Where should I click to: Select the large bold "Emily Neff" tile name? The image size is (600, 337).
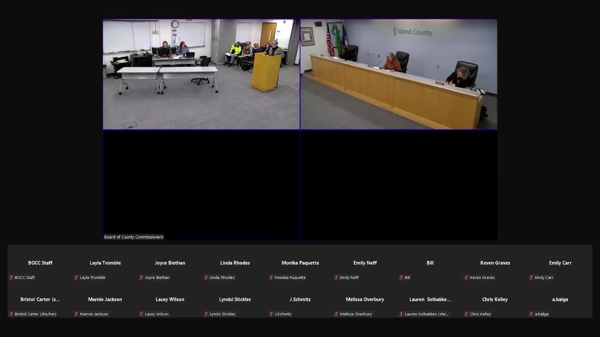[x=365, y=263]
